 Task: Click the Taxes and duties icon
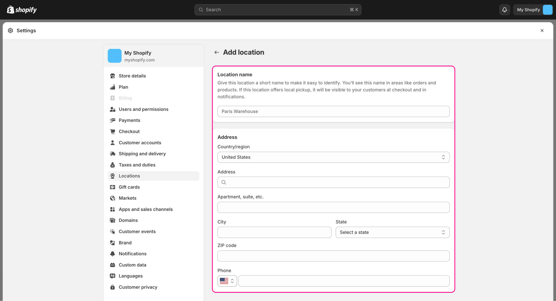112,165
